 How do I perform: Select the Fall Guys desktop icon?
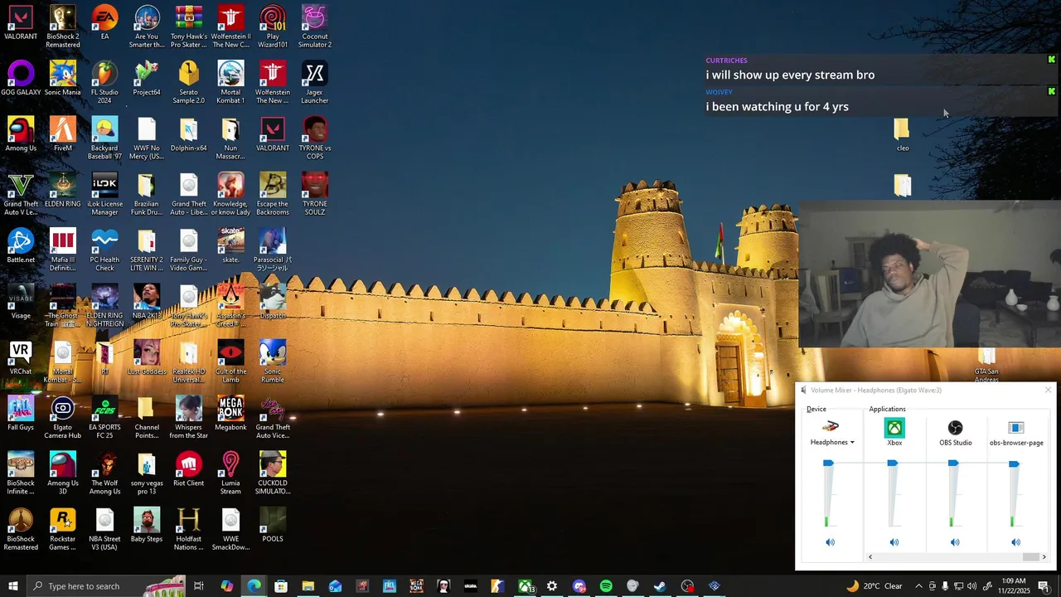point(21,413)
